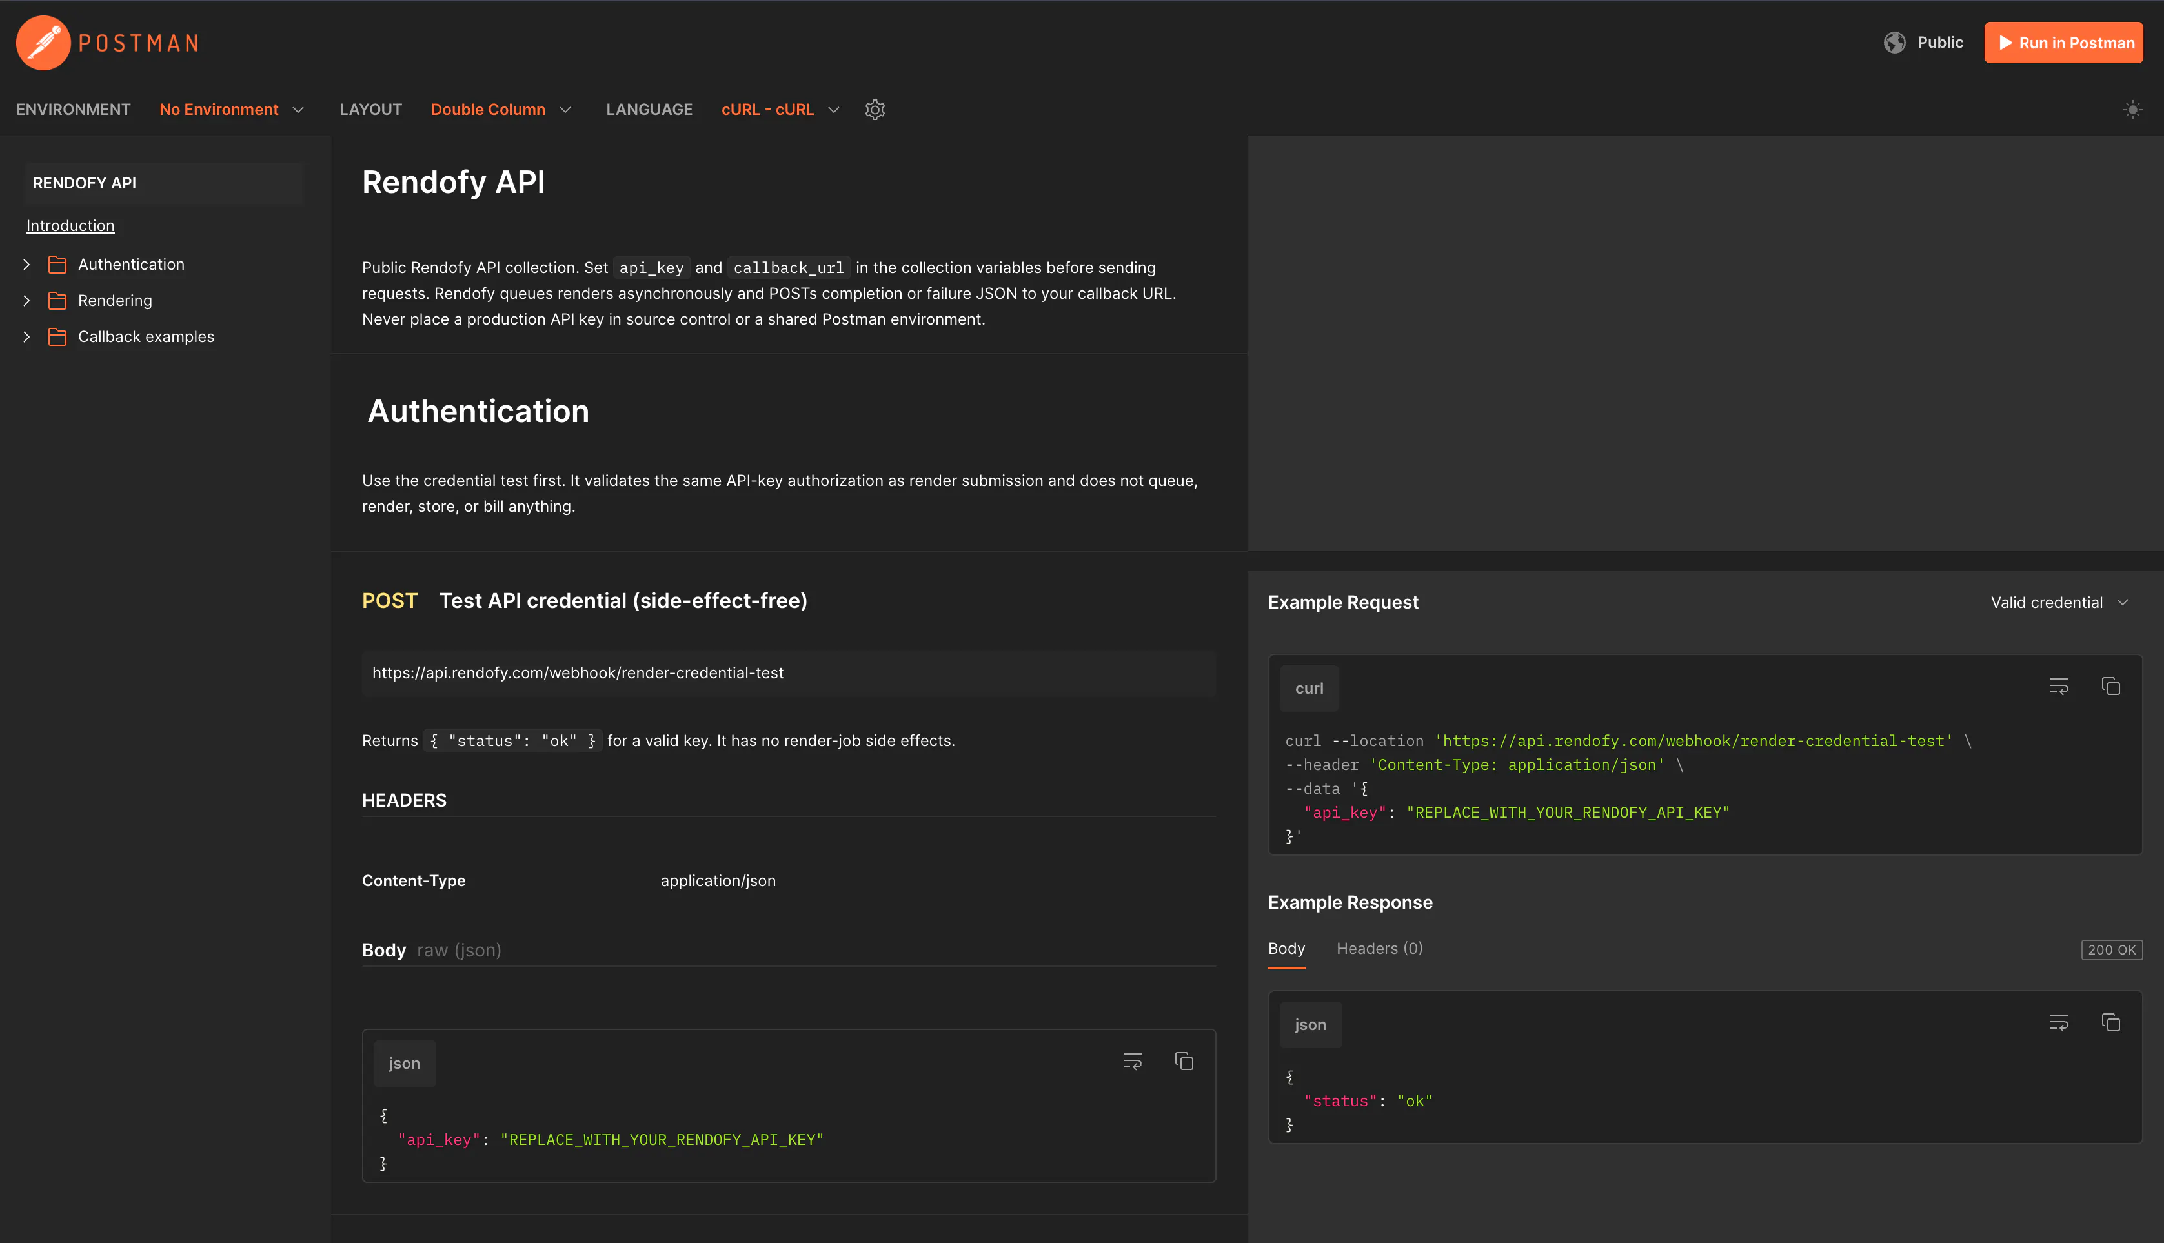Click the Authentication section heading
Viewport: 2164px width, 1243px height.
click(478, 412)
